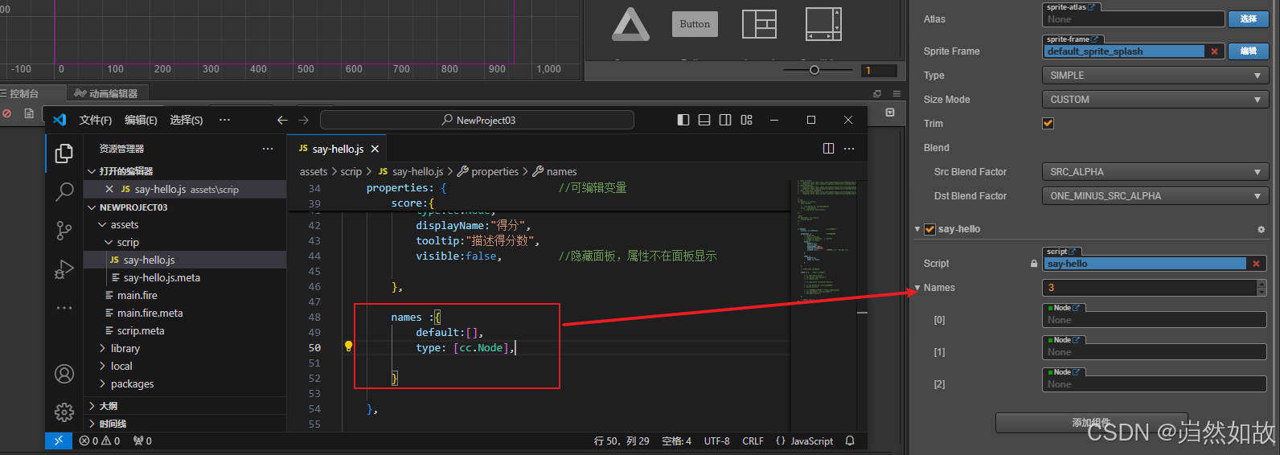Open the Src Blend Factor dropdown
Screen dimensions: 1280x455
pos(1155,172)
